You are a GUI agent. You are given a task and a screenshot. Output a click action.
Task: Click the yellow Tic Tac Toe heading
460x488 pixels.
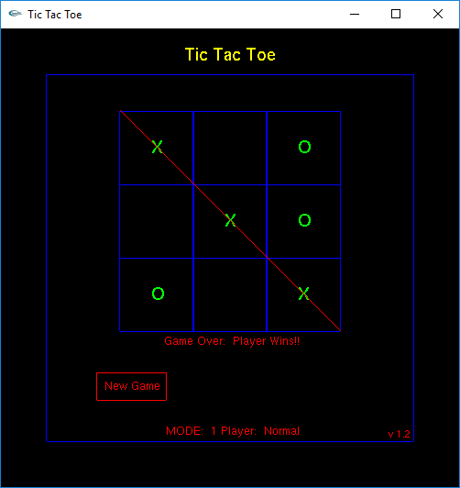230,55
